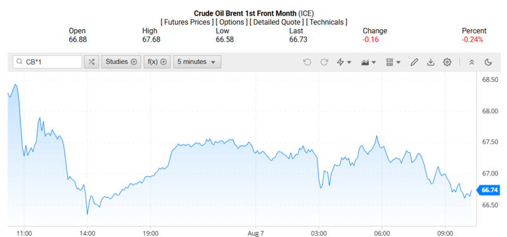Open the Options link
Screen dimensions: 507x237
[231, 22]
